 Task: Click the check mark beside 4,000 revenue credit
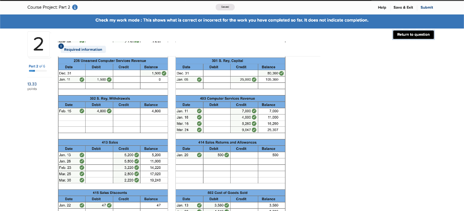(254, 117)
